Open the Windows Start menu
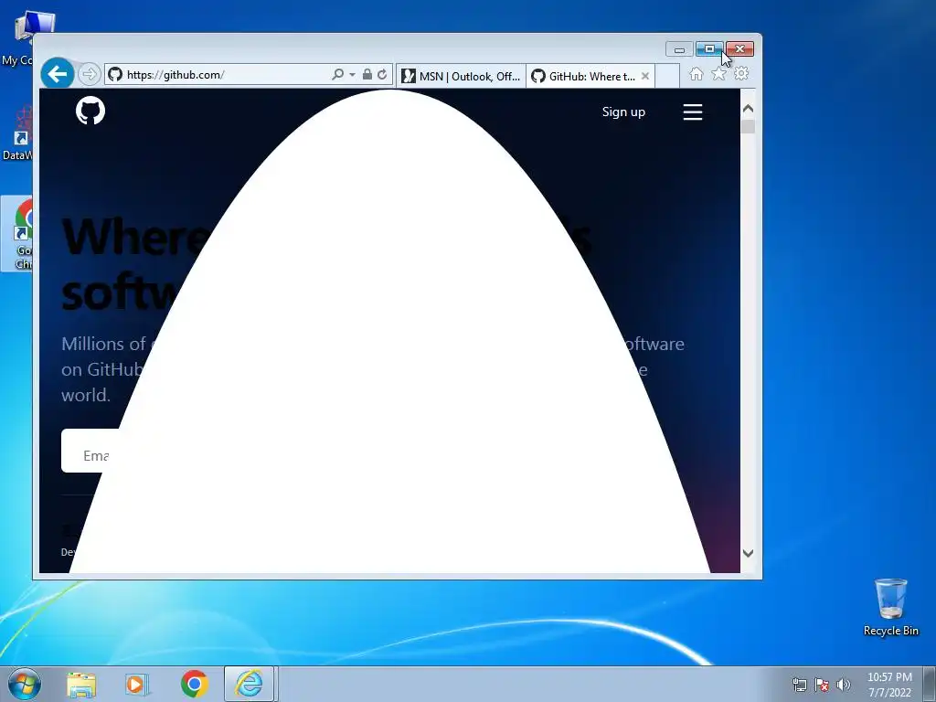Viewport: 936px width, 702px height. pyautogui.click(x=25, y=684)
